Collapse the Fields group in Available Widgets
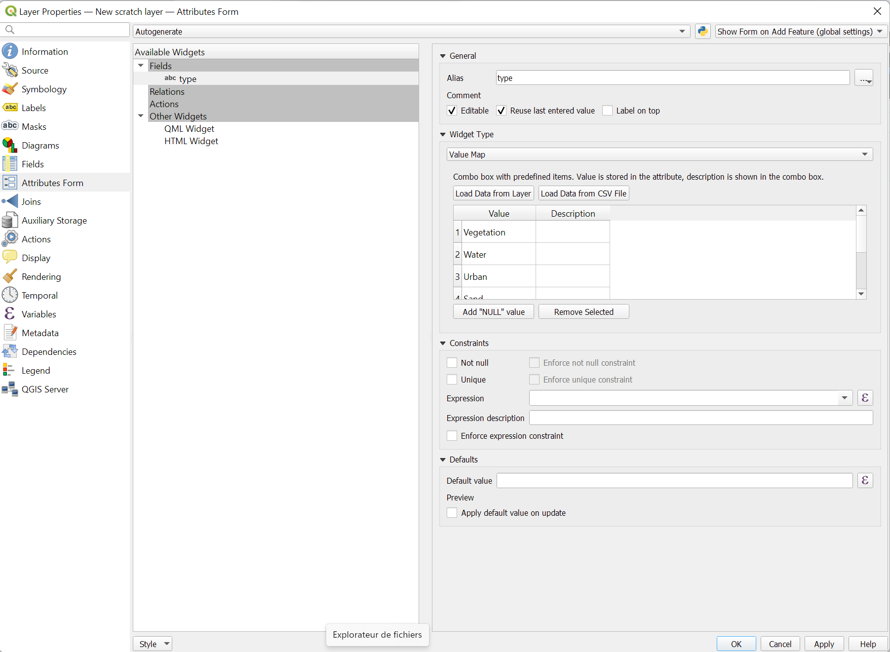 click(x=141, y=65)
